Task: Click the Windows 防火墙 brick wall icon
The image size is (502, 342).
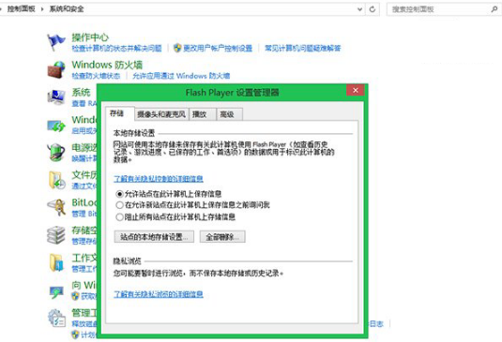Action: point(56,69)
